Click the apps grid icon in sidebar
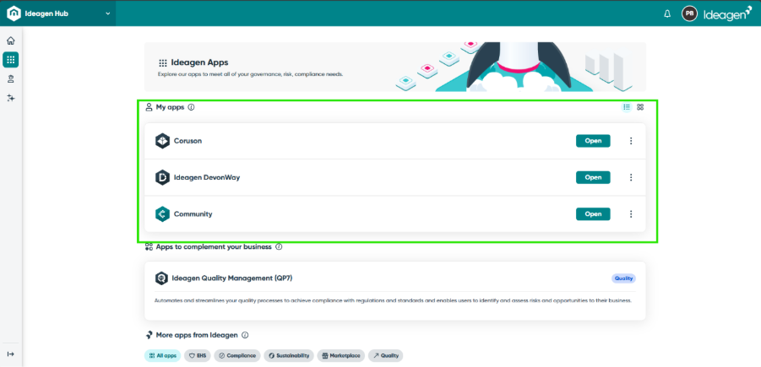761x367 pixels. [x=11, y=59]
